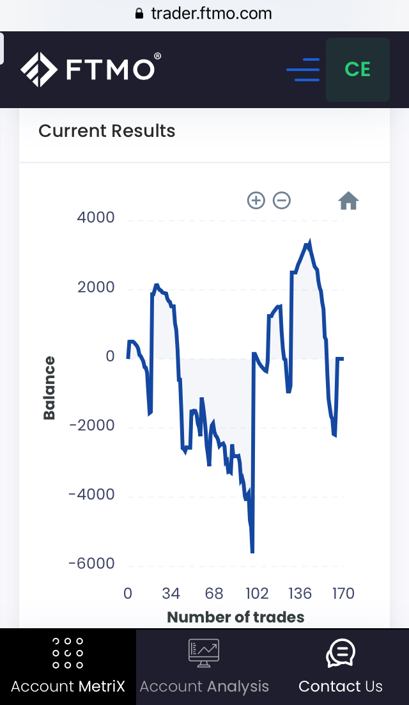Click the Balance axis title
Screen dimensions: 409x705
point(49,388)
